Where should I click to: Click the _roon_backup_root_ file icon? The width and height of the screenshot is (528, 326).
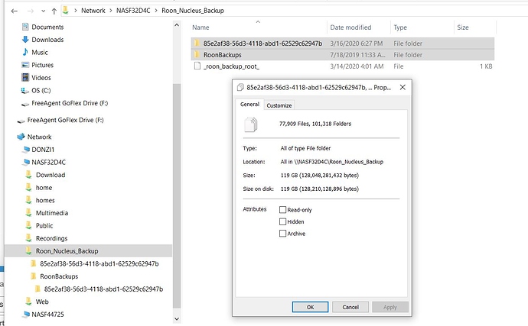pyautogui.click(x=197, y=66)
